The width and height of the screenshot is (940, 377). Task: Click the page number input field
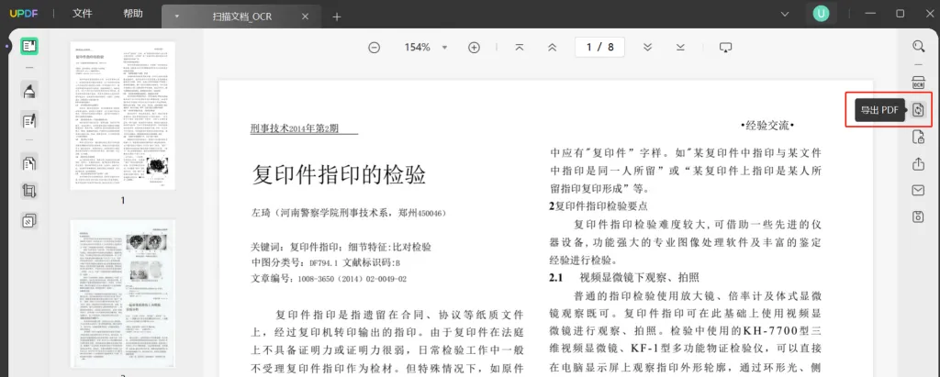tap(599, 48)
